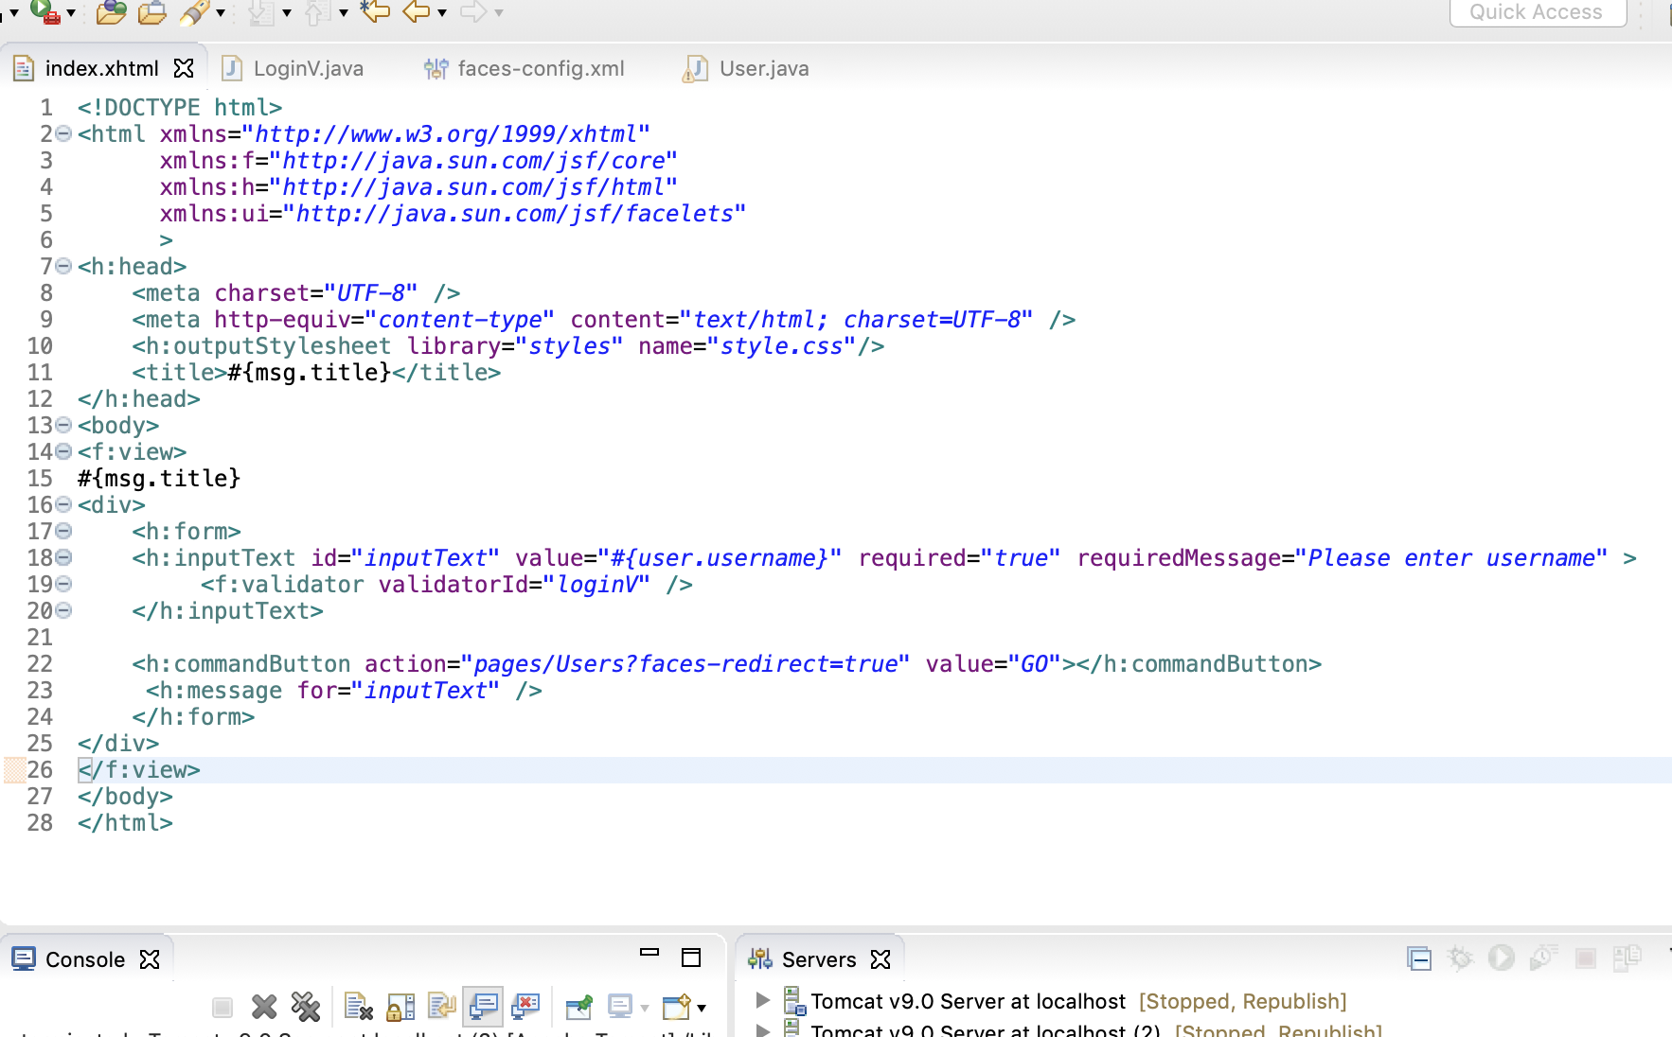Switch to the index.xhtml editor tab

(101, 68)
